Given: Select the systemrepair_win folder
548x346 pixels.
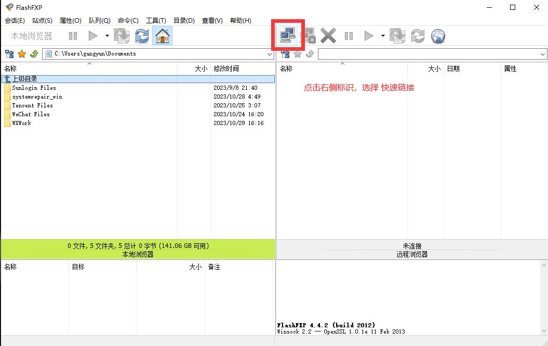Looking at the screenshot, I should pyautogui.click(x=37, y=96).
